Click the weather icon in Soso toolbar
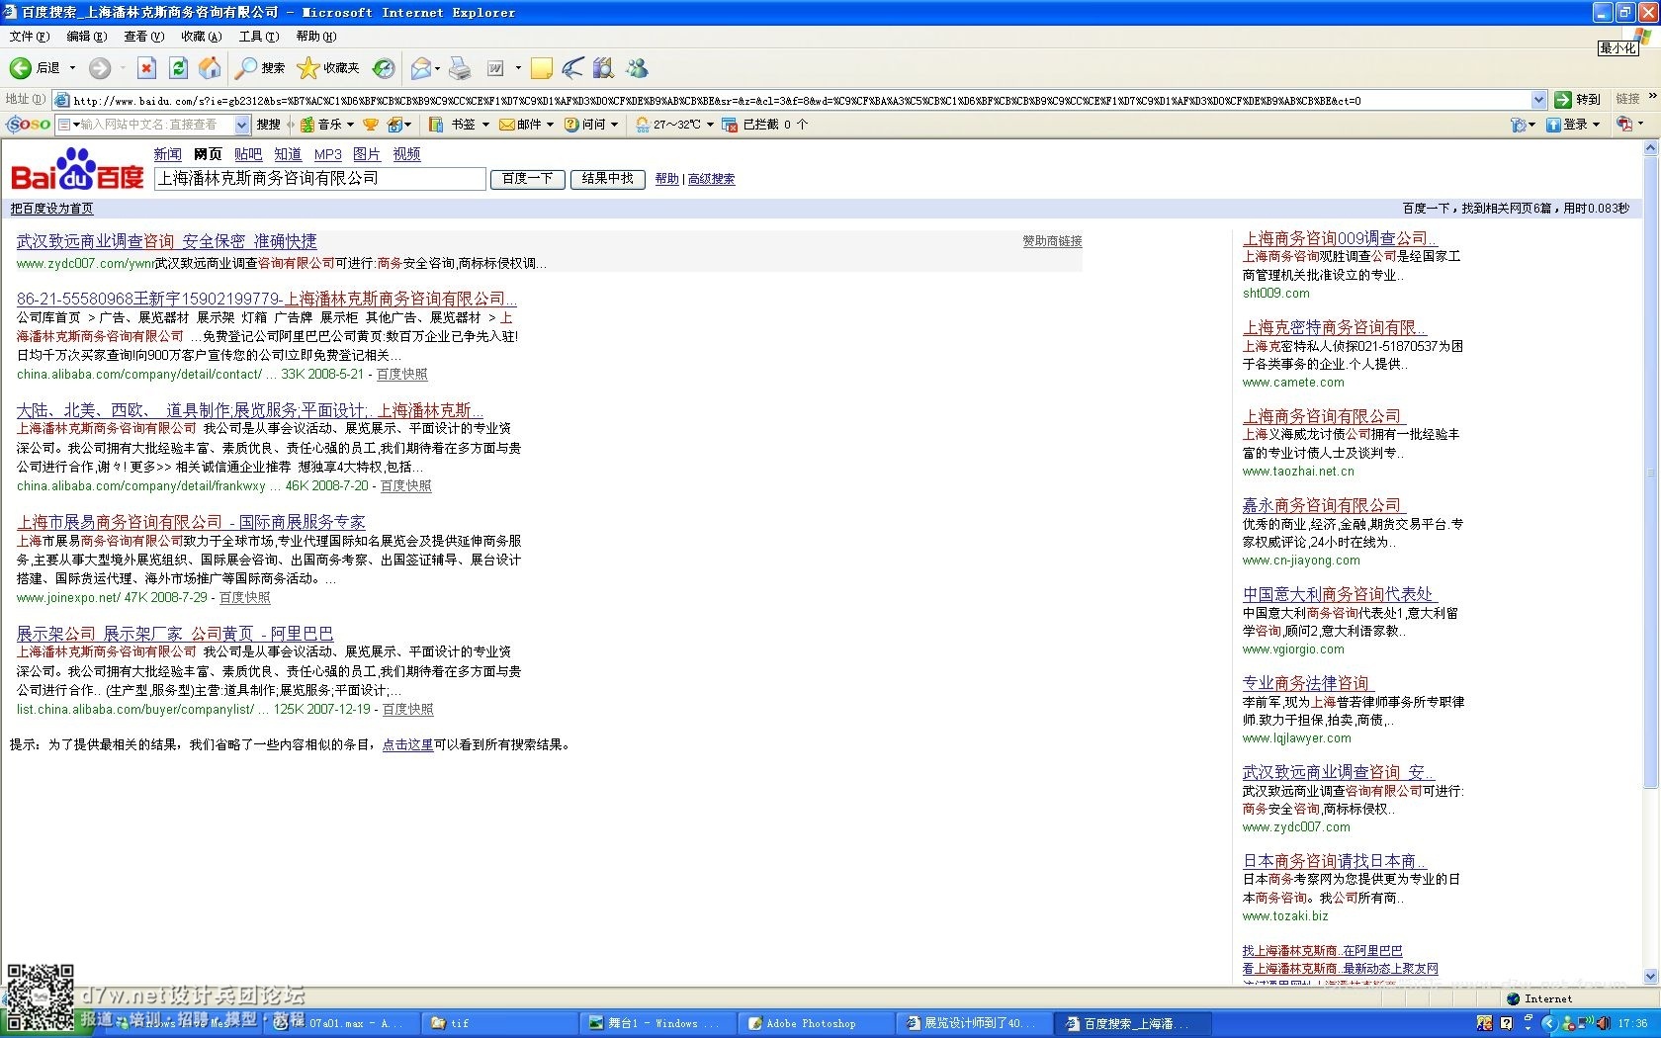The height and width of the screenshot is (1038, 1661). click(643, 125)
